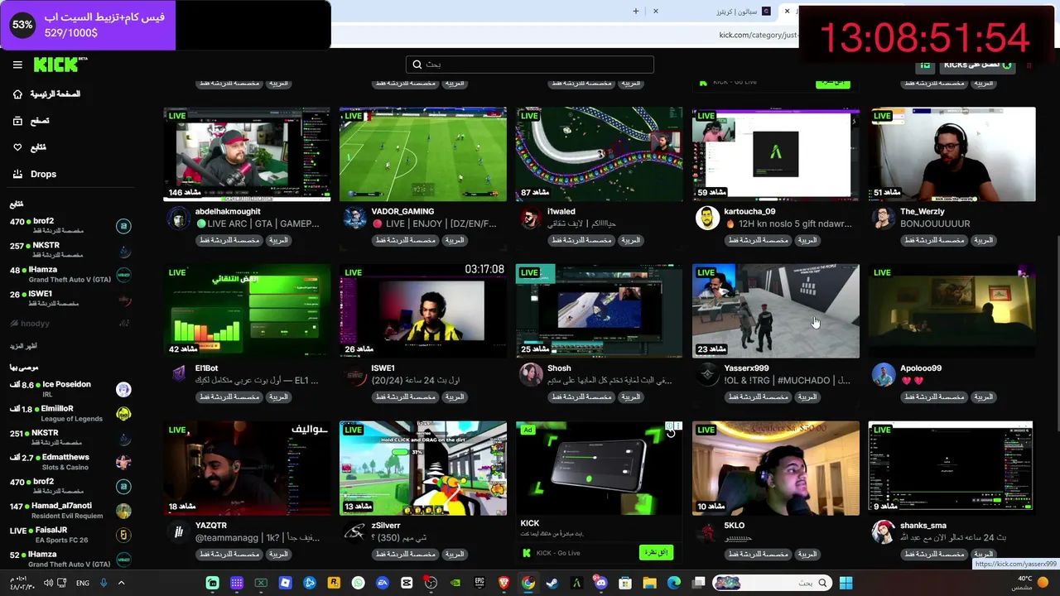This screenshot has width=1060, height=596.
Task: Click the magnifier icon in Kick search
Action: pyautogui.click(x=418, y=65)
